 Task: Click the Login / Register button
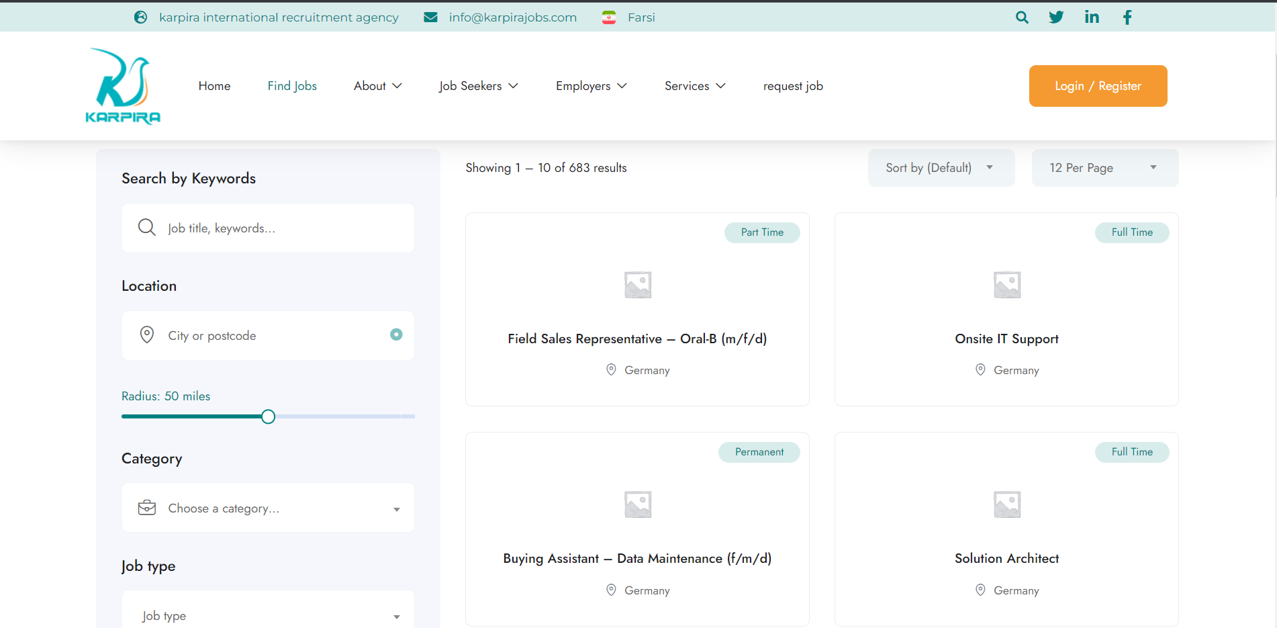tap(1098, 86)
